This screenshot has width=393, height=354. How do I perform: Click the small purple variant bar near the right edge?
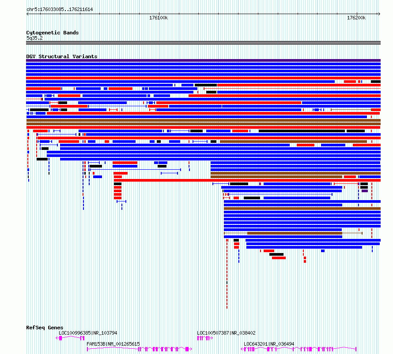click(x=365, y=191)
